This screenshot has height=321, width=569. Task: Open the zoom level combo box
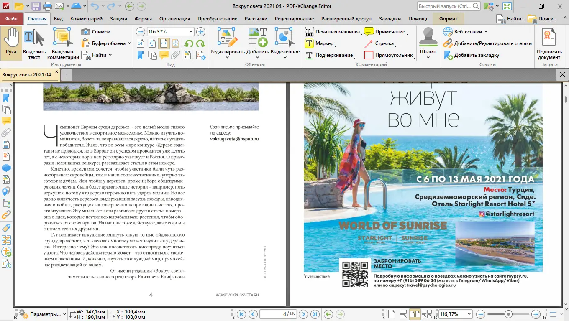point(191,31)
